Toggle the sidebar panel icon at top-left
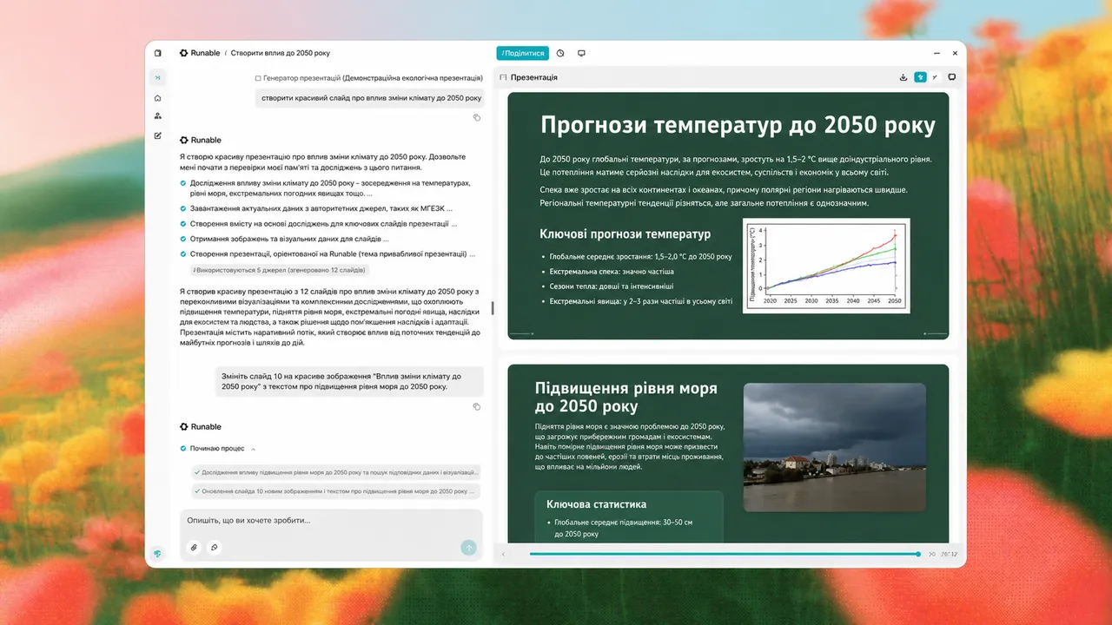 click(157, 53)
